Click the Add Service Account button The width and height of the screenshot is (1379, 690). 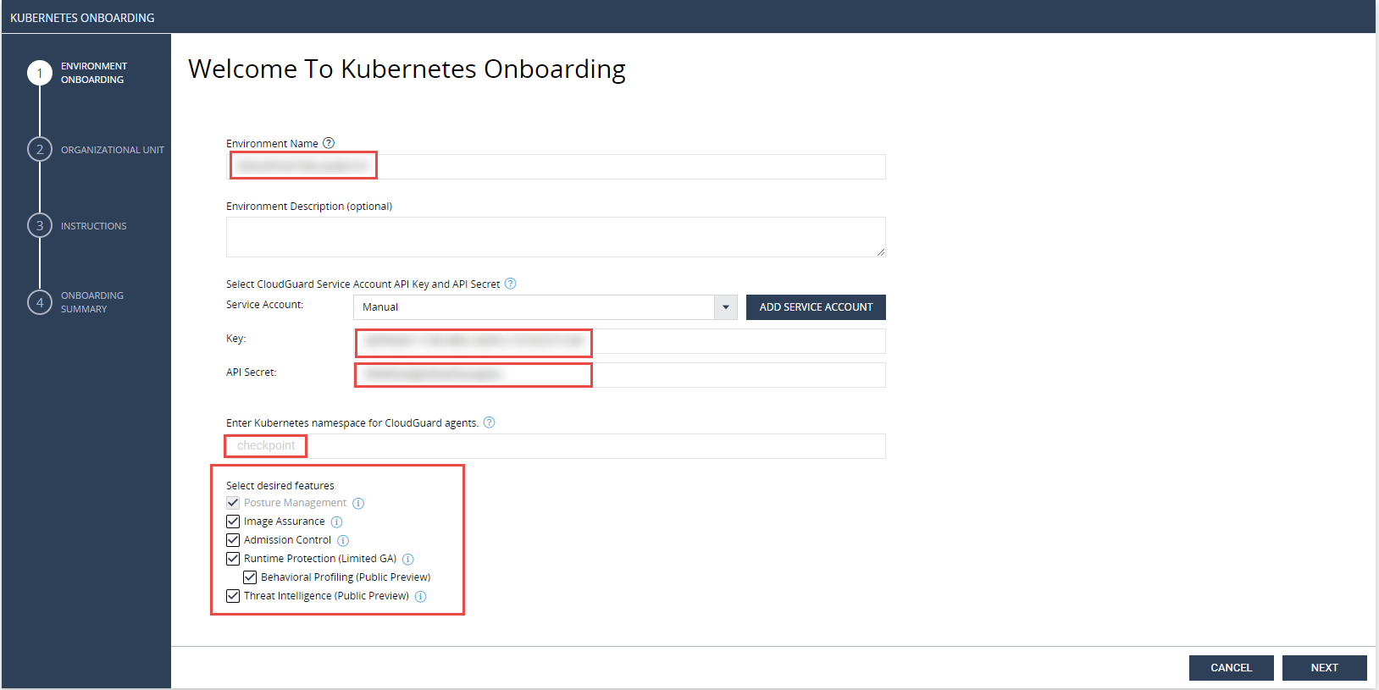click(816, 307)
